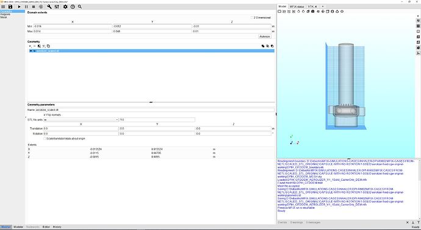Image resolution: width=421 pixels, height=230 pixels.
Task: Add geometry with the plus dropdown
Action: pyautogui.click(x=30, y=46)
